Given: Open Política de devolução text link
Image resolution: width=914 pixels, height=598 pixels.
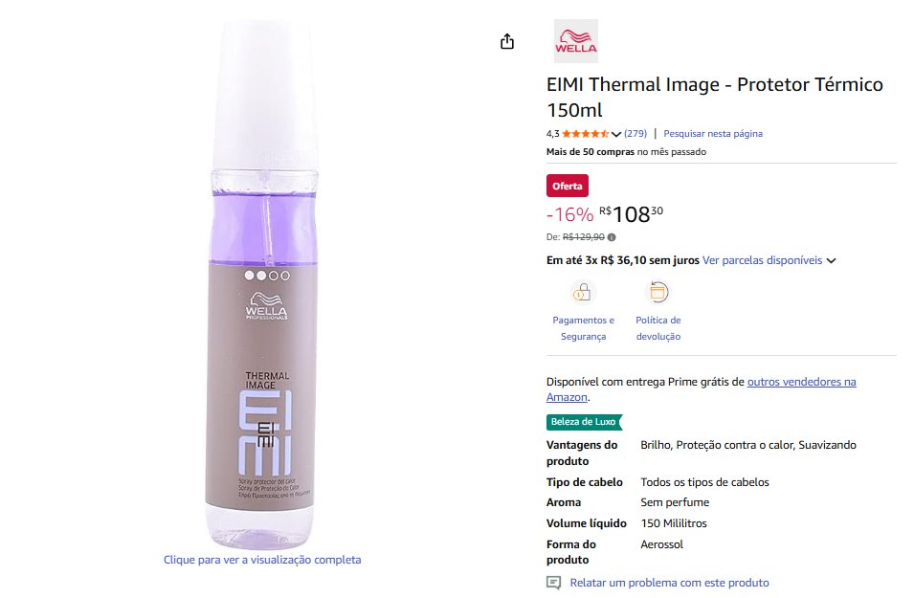Looking at the screenshot, I should click(658, 328).
